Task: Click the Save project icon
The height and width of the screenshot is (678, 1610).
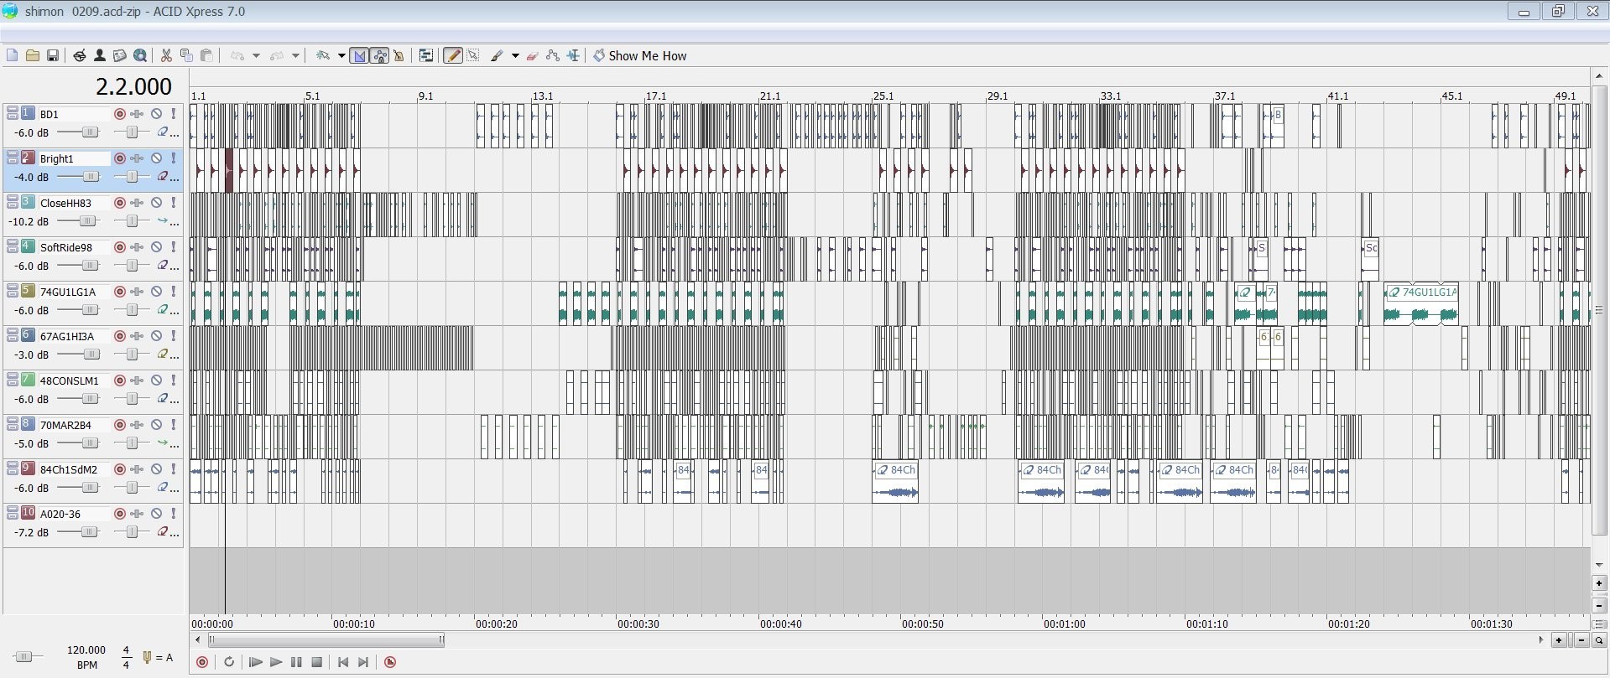Action: coord(53,56)
